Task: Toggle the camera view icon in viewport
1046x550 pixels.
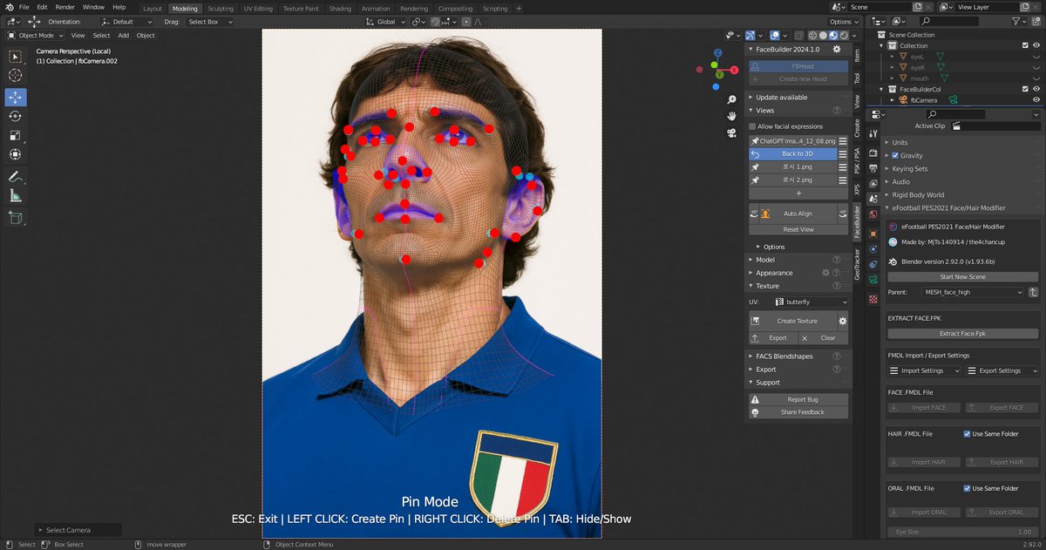Action: pos(730,132)
